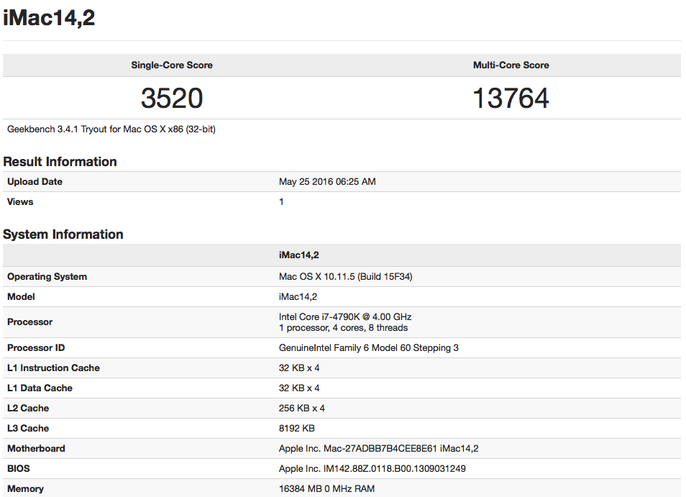Click the BIOS row label
Screen dimensions: 686x497
pyautogui.click(x=19, y=468)
